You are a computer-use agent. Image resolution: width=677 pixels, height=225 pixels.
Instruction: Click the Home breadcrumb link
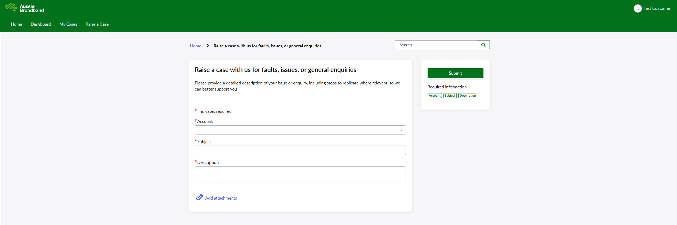point(195,46)
